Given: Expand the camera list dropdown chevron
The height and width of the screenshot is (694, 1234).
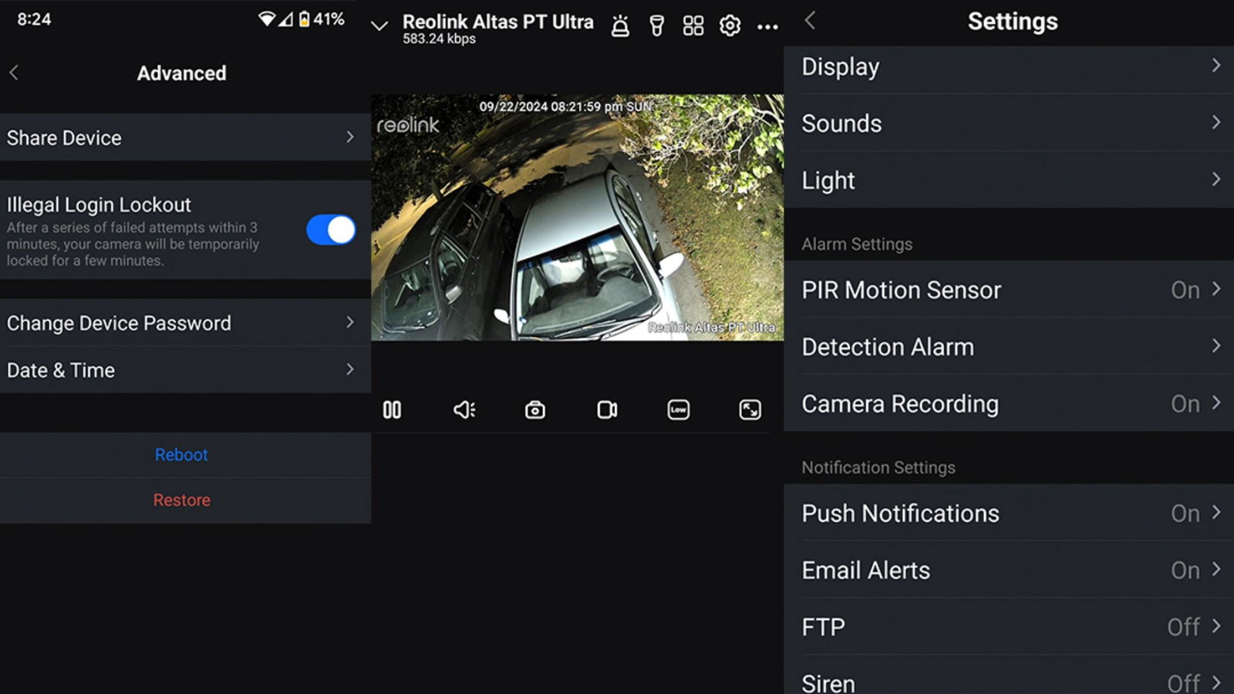Looking at the screenshot, I should coord(379,26).
